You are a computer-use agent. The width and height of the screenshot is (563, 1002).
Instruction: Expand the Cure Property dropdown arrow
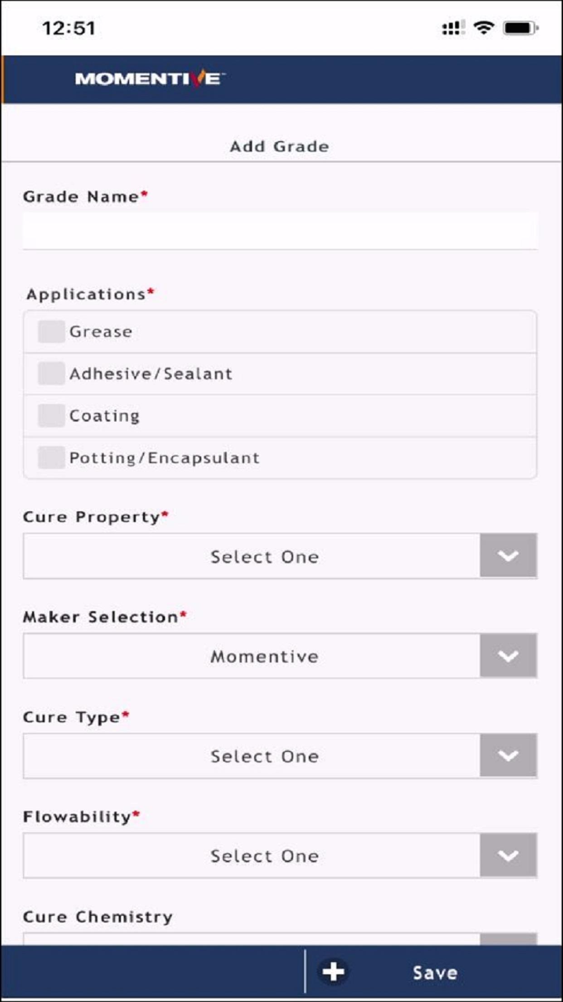click(508, 555)
